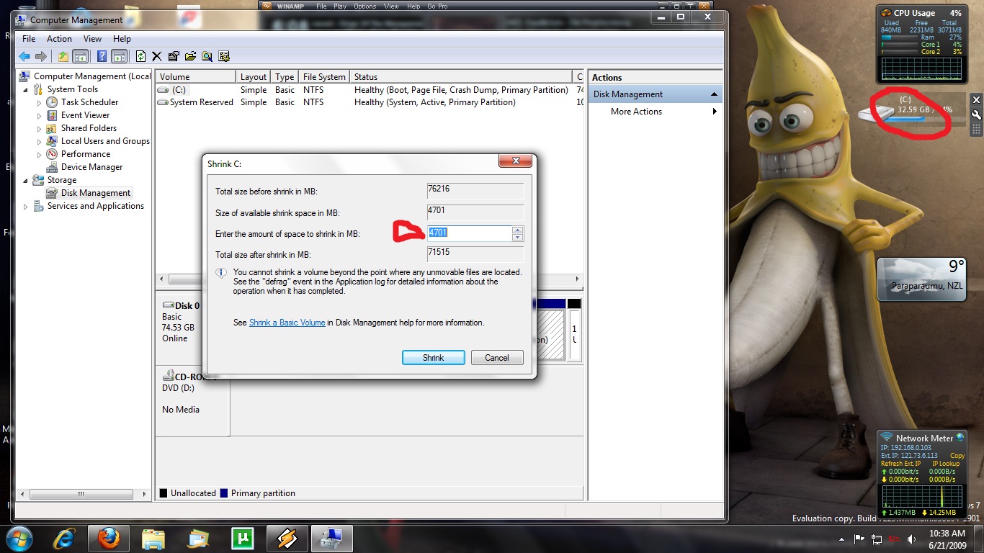This screenshot has height=553, width=984.
Task: Click the Back arrow in the toolbar
Action: 24,56
